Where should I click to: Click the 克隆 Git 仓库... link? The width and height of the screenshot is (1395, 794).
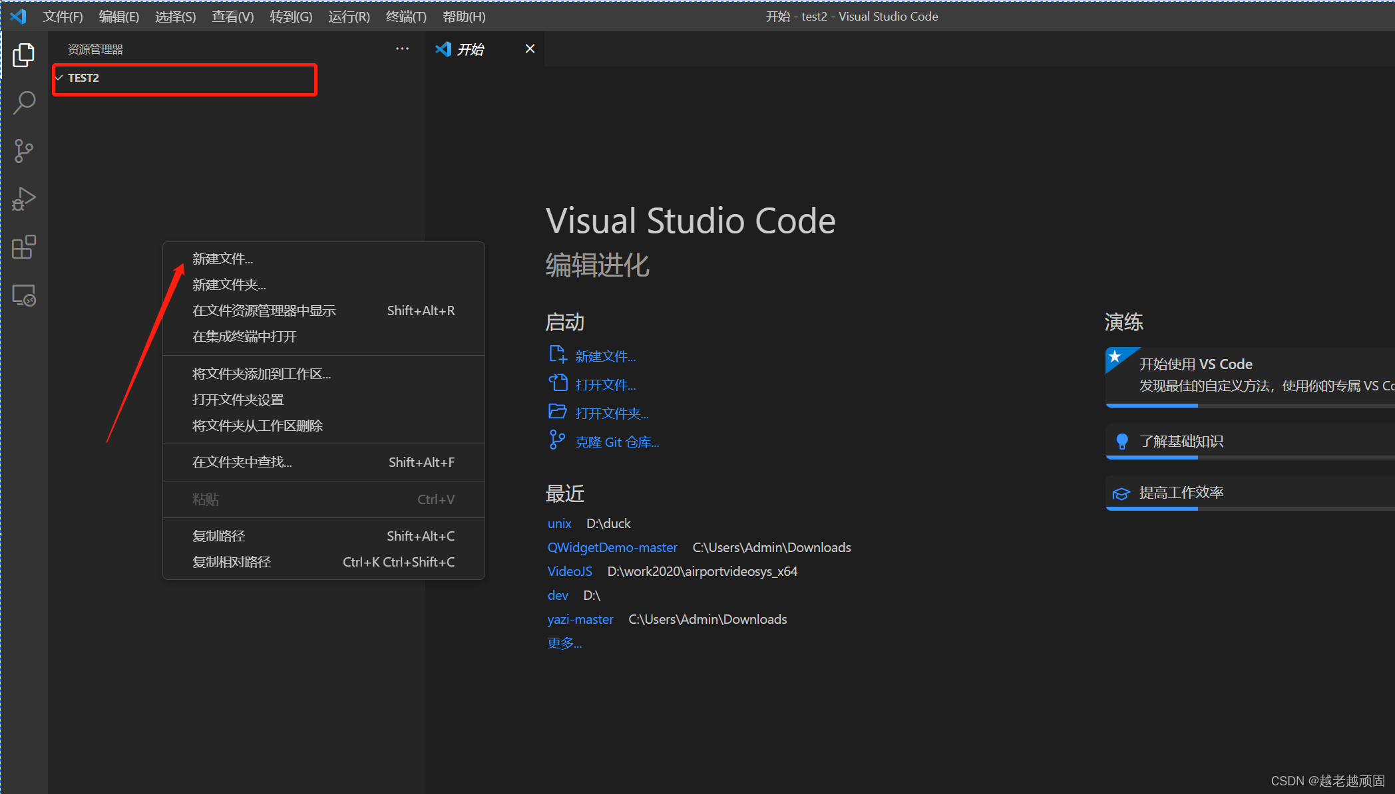tap(617, 442)
